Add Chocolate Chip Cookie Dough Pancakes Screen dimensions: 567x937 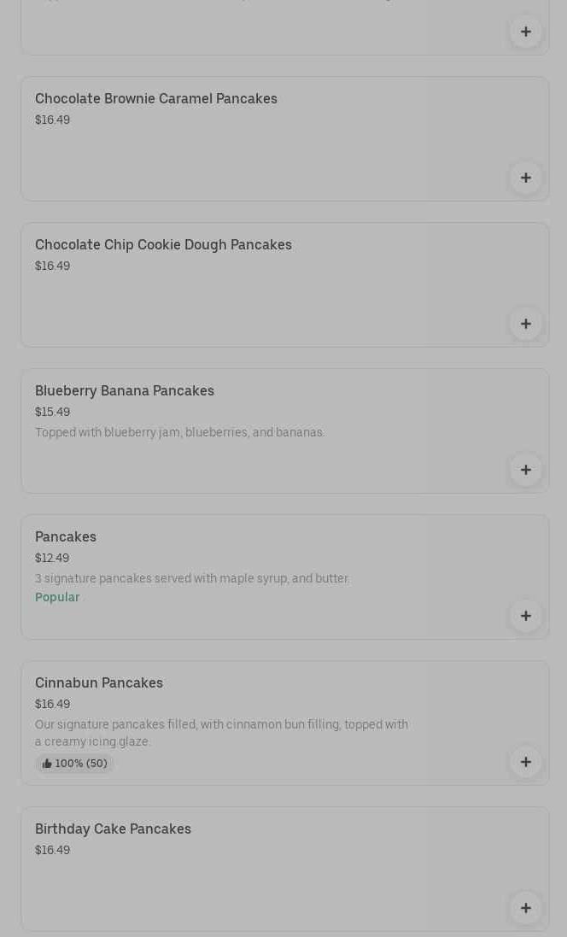tap(525, 324)
